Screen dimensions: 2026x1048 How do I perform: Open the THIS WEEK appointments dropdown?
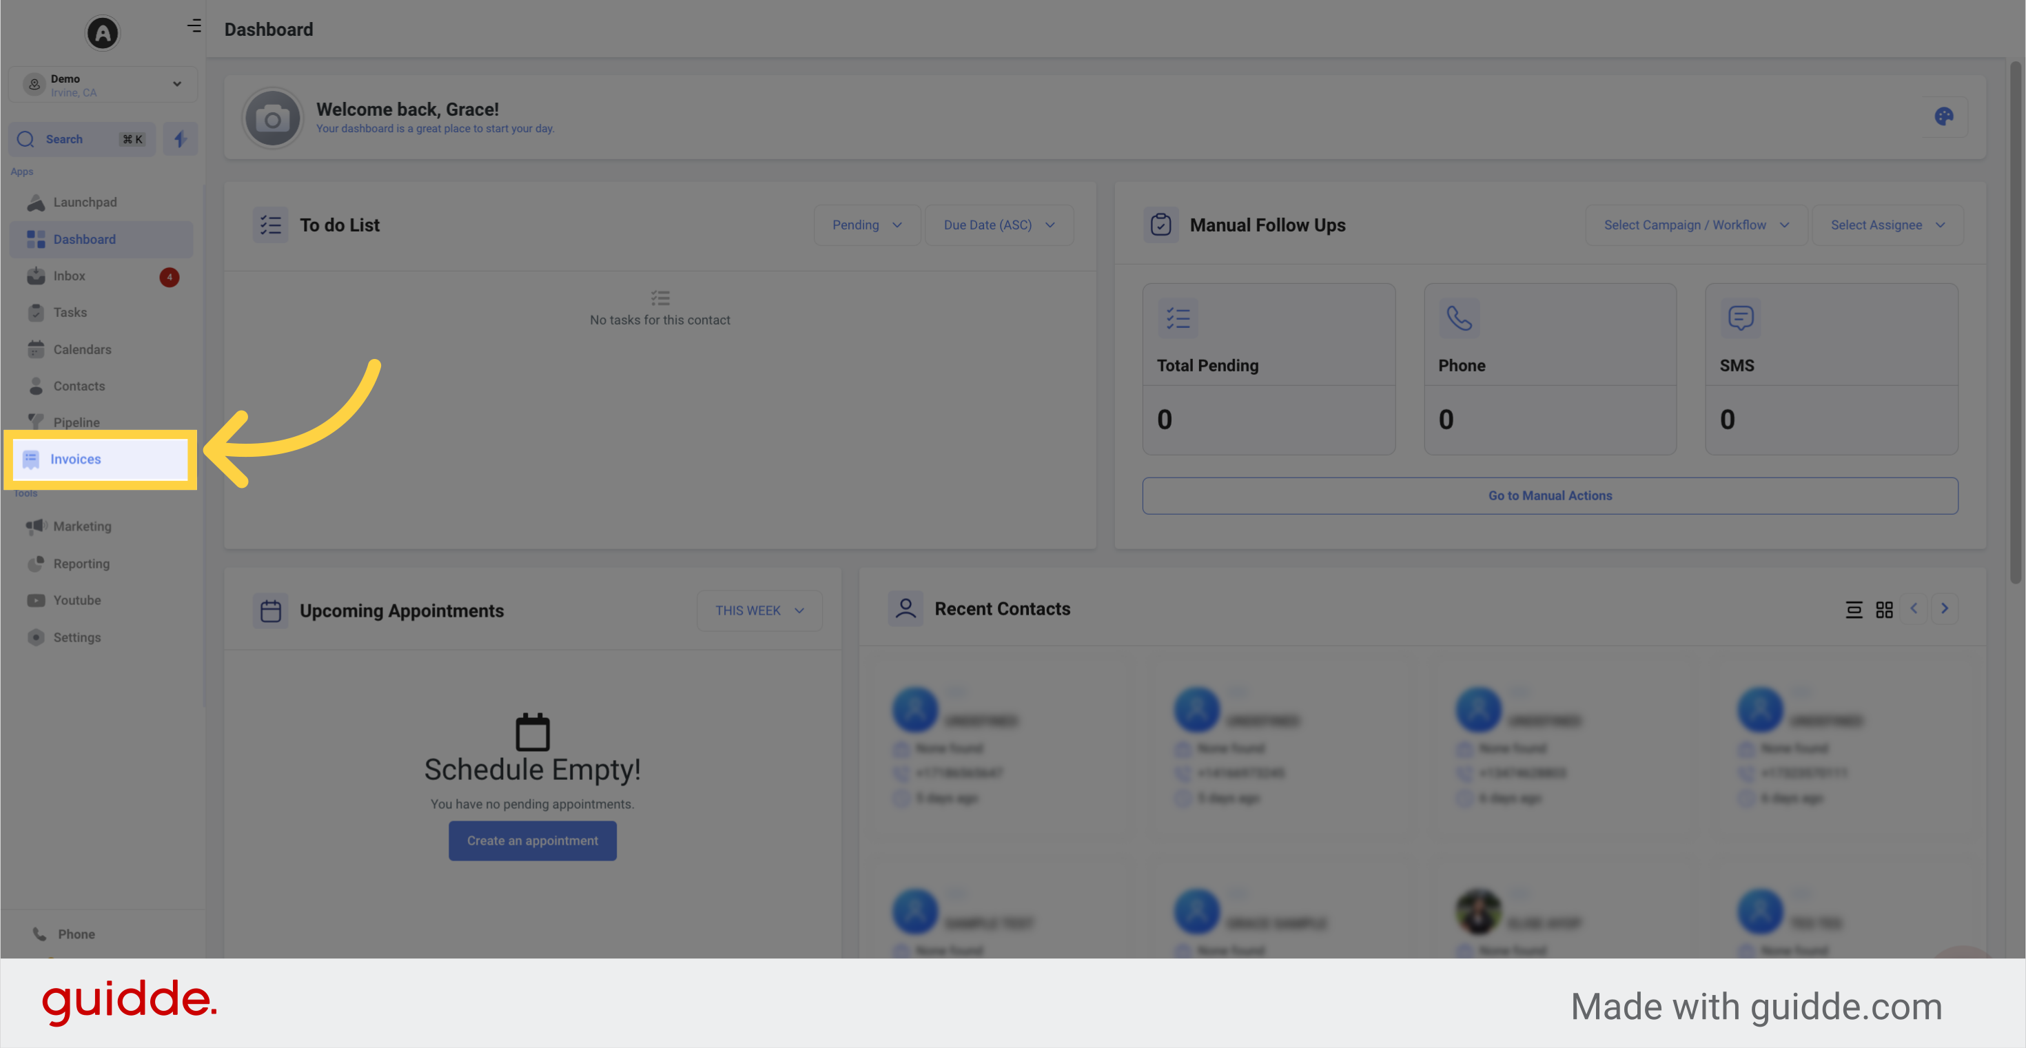point(759,611)
